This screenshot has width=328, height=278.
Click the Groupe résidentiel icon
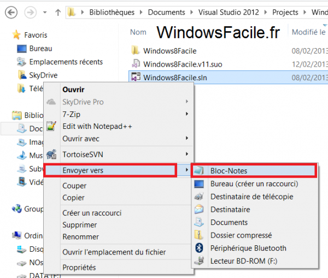[17, 209]
